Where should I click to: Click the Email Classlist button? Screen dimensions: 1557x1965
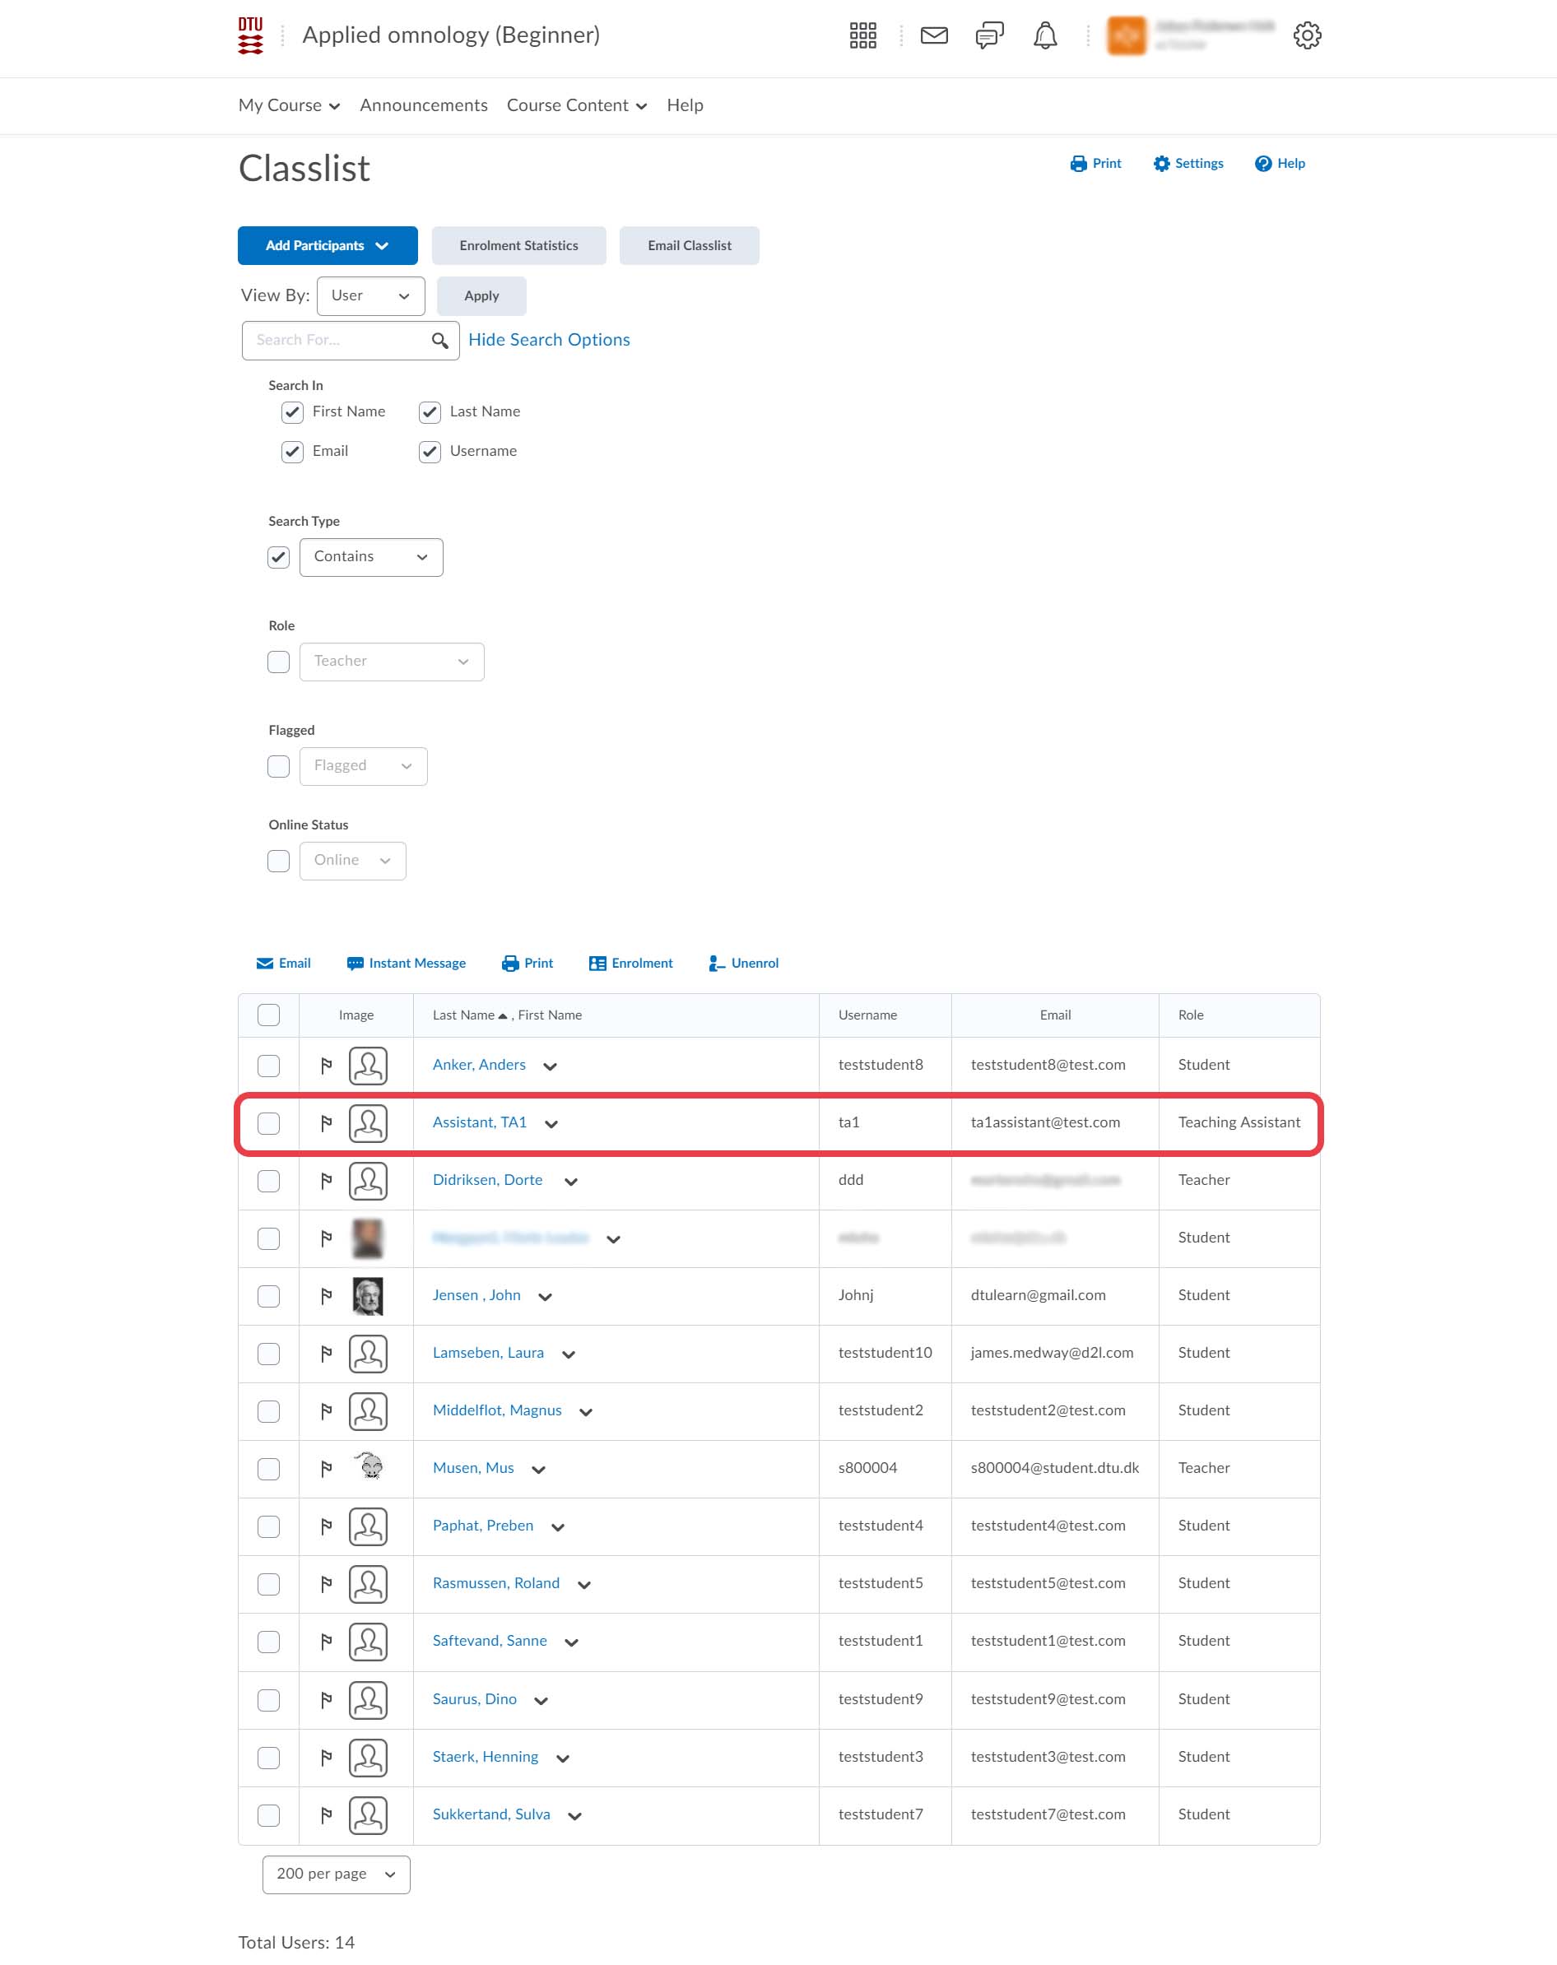point(688,246)
